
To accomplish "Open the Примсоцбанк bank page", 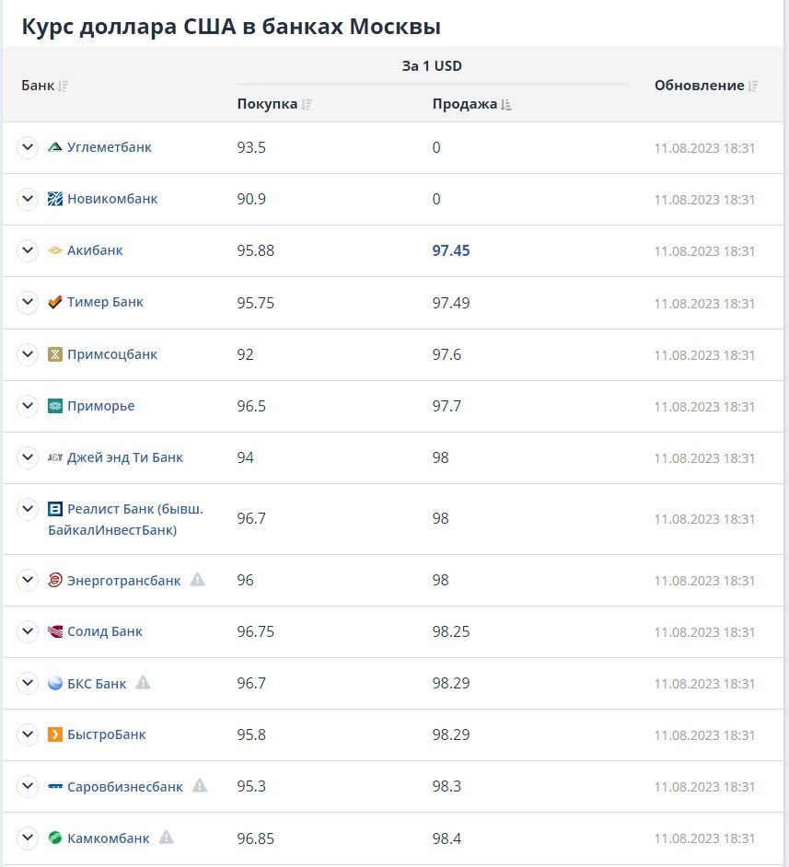I will [111, 354].
